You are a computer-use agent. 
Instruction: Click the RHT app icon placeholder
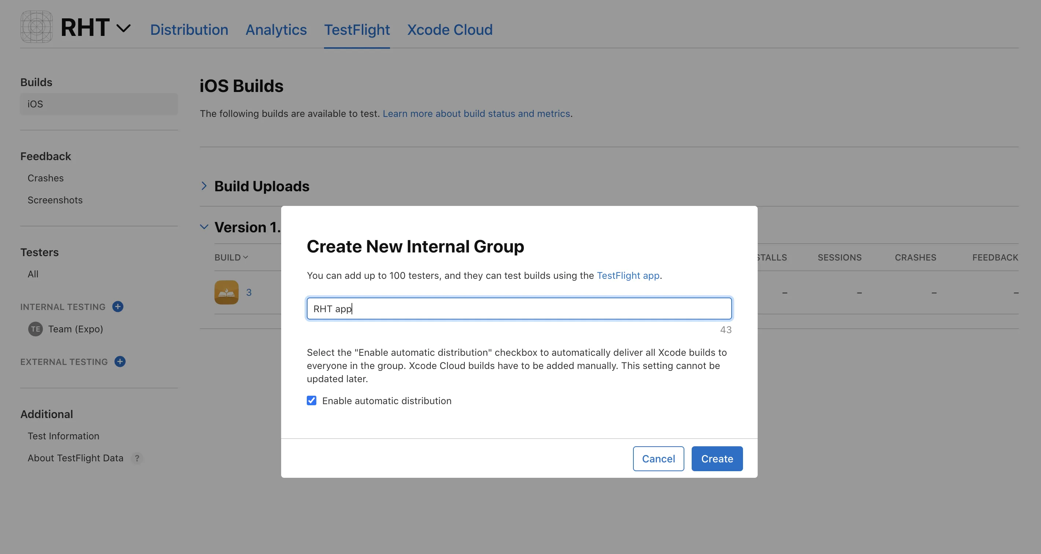(x=36, y=27)
